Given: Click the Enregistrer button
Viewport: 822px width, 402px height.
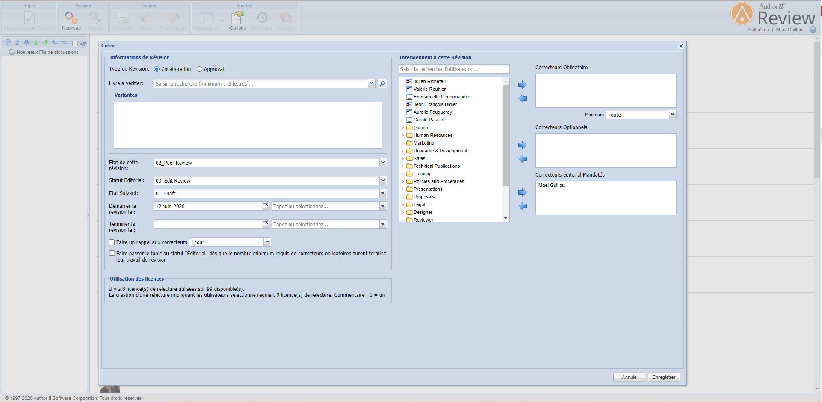Looking at the screenshot, I should (664, 377).
